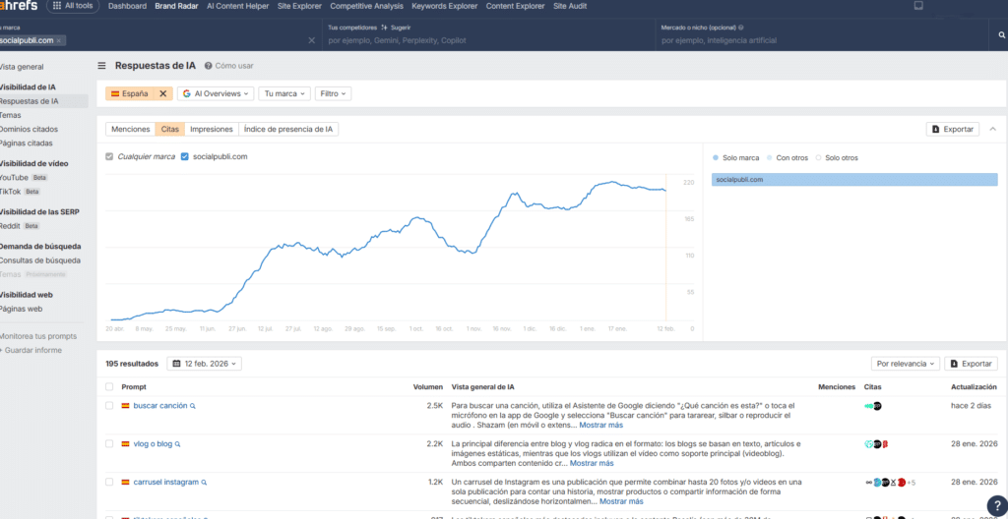1008x519 pixels.
Task: Open Consultas de búsqueda in the sidebar
Action: point(40,260)
